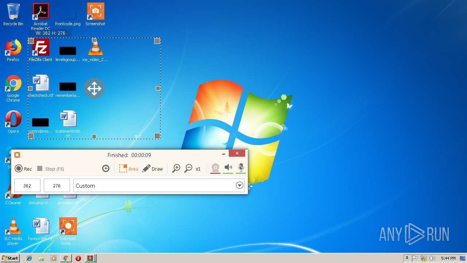
Task: Click the Action Center flag icon
Action: point(415,258)
